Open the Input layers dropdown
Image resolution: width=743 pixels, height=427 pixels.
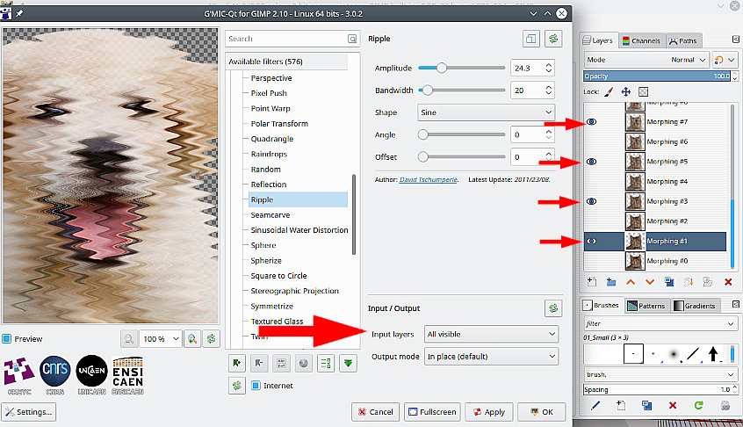pos(491,334)
